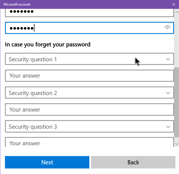179x174 pixels.
Task: Expand the Security question 1 chevron
Action: (168, 59)
